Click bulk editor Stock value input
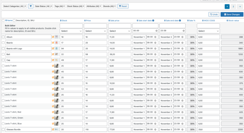Image resolution: width=244 pixels, height=133 pixels. click(71, 26)
